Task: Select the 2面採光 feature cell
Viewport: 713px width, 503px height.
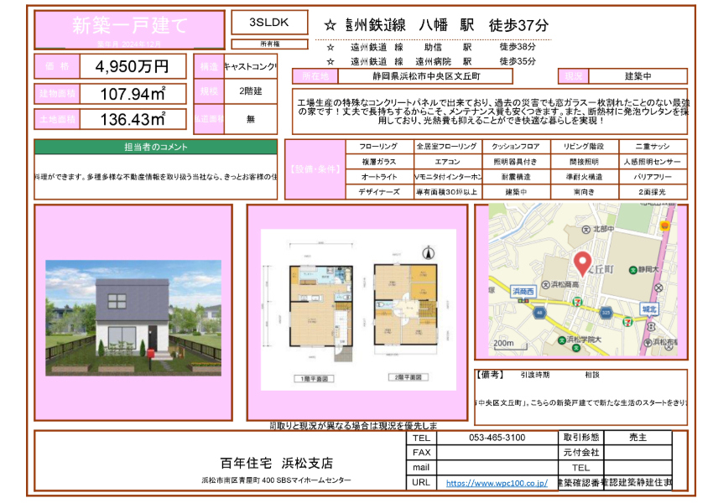Action: (653, 192)
